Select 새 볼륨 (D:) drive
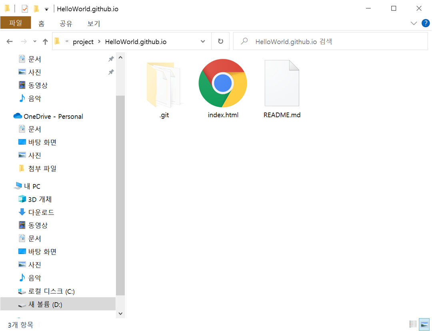This screenshot has width=432, height=331. 58,304
